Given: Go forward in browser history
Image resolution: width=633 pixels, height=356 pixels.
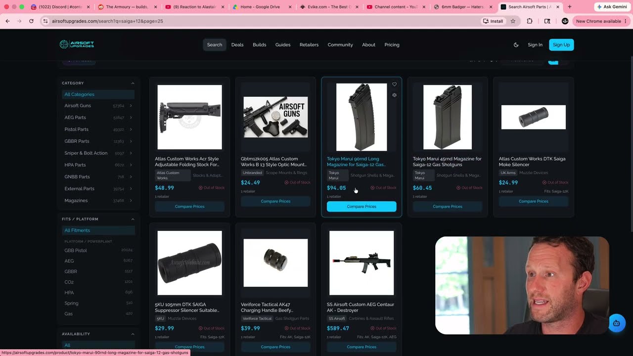Looking at the screenshot, I should click(19, 21).
